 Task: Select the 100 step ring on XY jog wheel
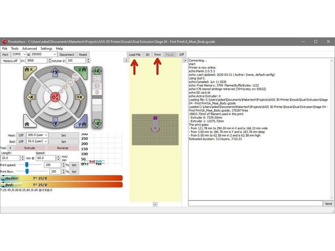75,77
